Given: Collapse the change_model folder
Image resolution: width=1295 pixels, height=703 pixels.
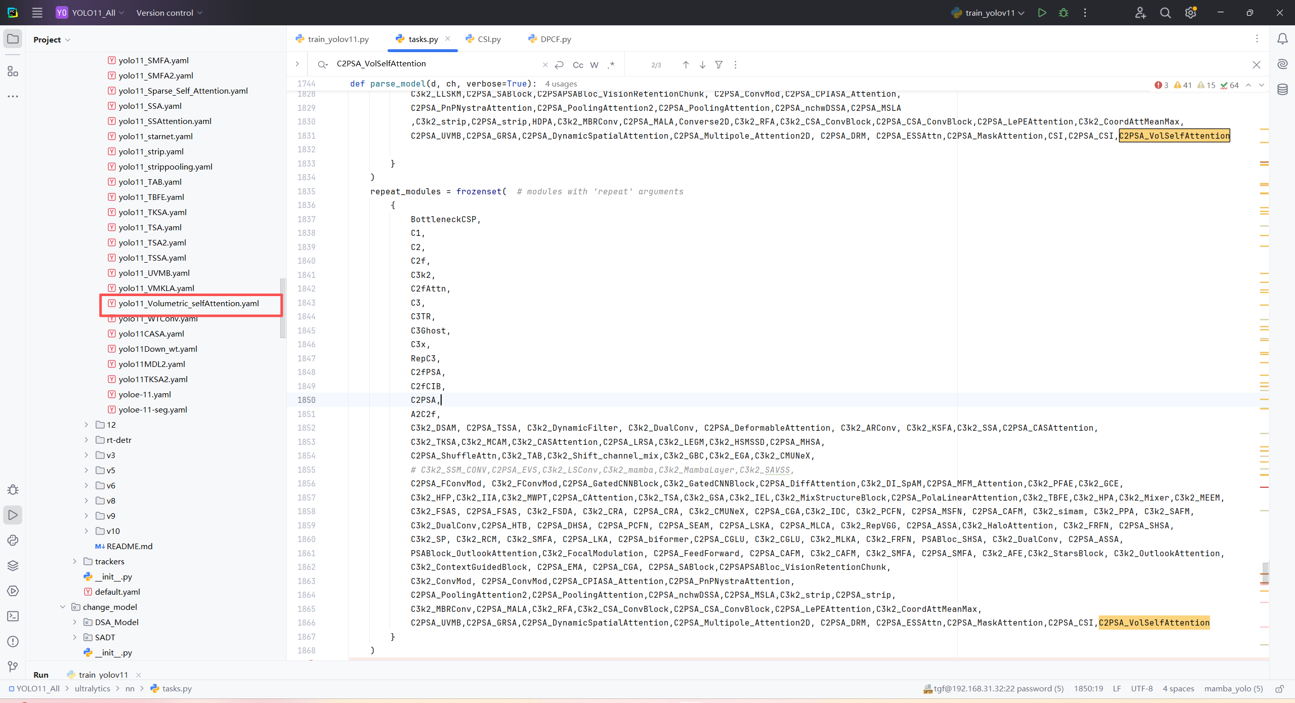Looking at the screenshot, I should [x=63, y=607].
